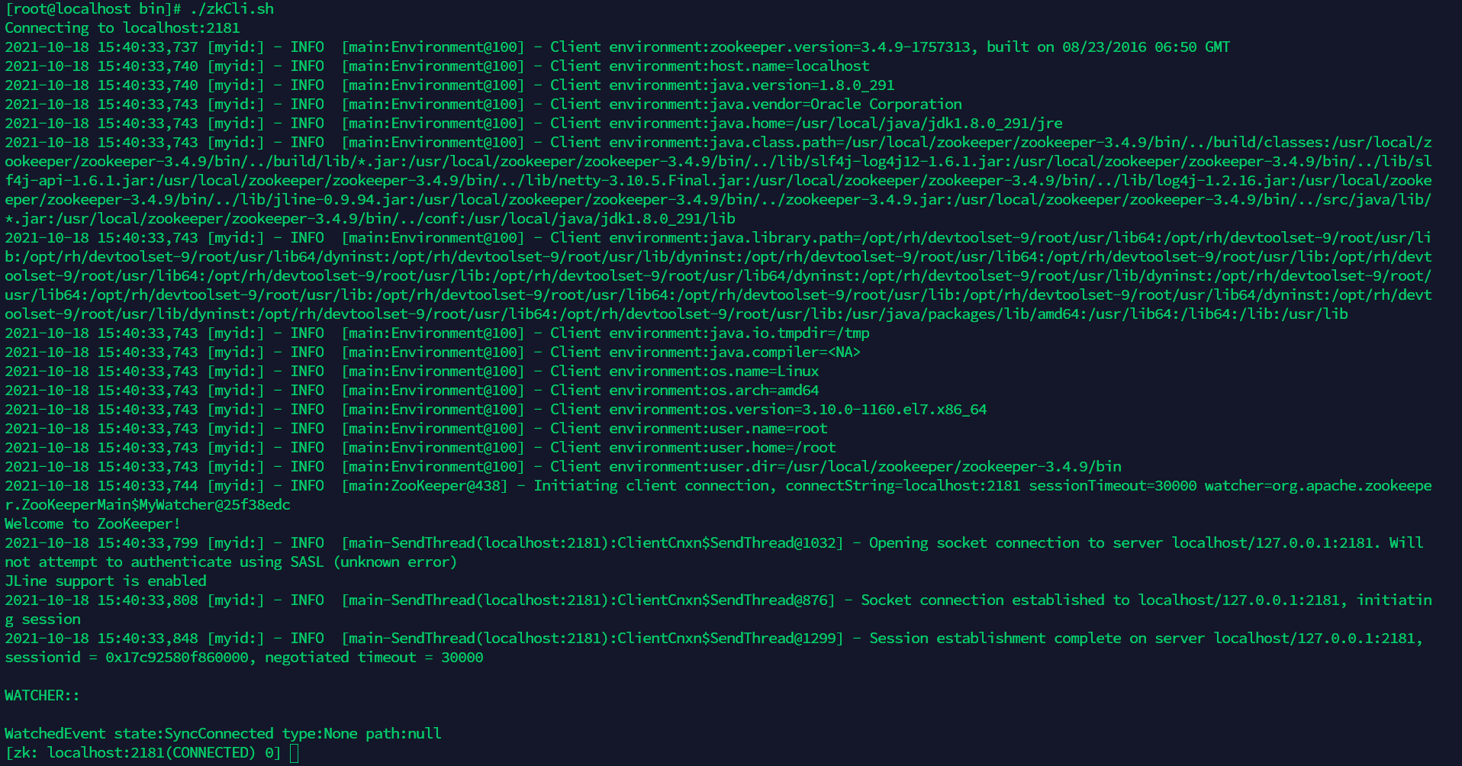Viewport: 1462px width, 766px height.
Task: Select the "Connecting to localhost:2181" line
Action: coord(122,28)
